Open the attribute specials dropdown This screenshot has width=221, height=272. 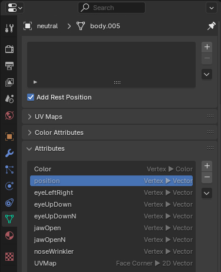(207, 193)
